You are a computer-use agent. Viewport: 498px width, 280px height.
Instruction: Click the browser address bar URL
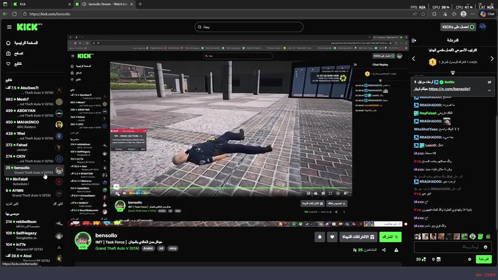[50, 14]
